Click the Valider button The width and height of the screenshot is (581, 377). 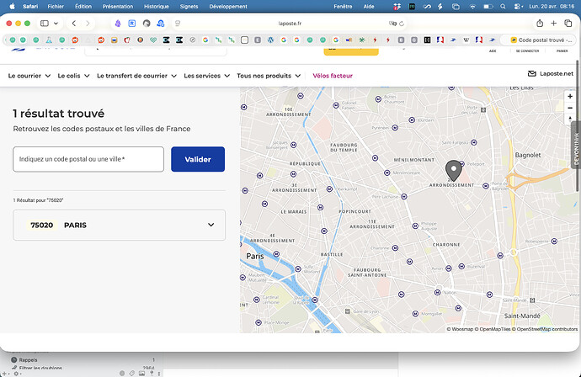[198, 159]
